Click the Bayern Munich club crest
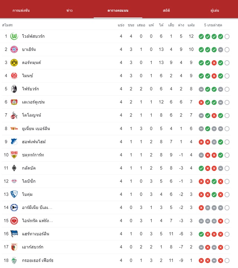This screenshot has height=268, width=238. 14,49
